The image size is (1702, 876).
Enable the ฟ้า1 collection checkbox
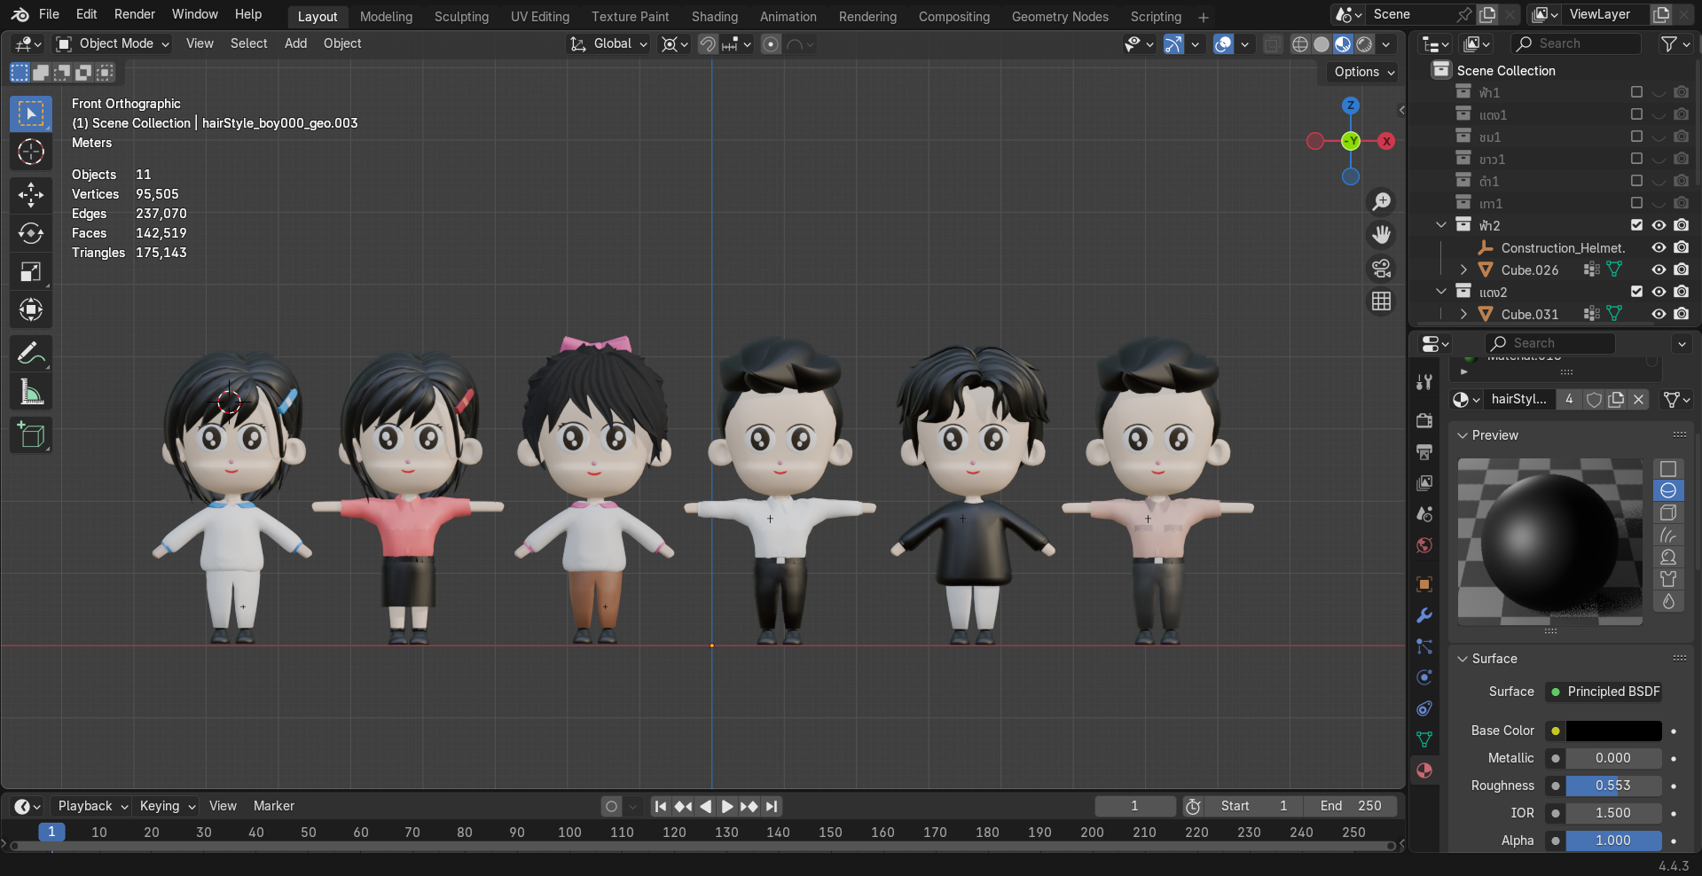tap(1636, 92)
